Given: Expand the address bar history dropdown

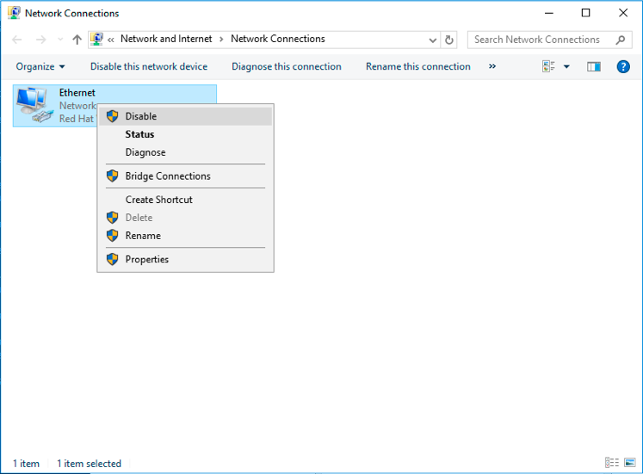Looking at the screenshot, I should 433,40.
